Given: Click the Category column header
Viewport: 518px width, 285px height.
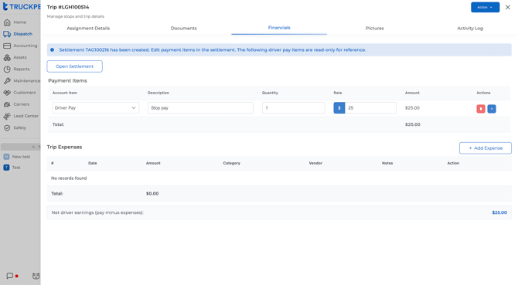Looking at the screenshot, I should tap(232, 163).
